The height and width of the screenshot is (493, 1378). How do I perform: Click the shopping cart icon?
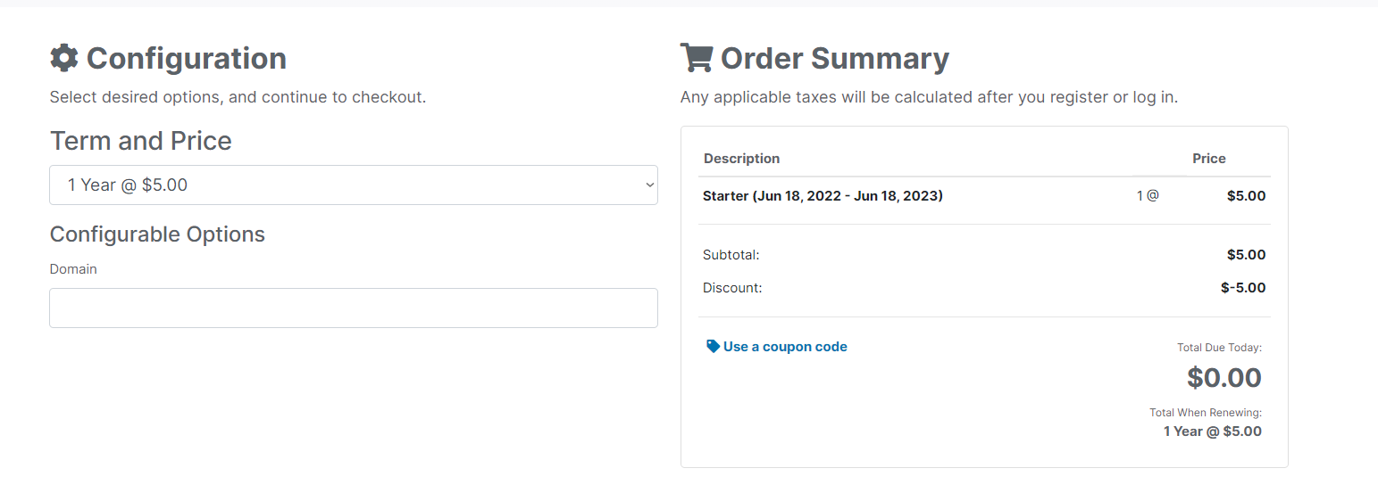pos(696,58)
